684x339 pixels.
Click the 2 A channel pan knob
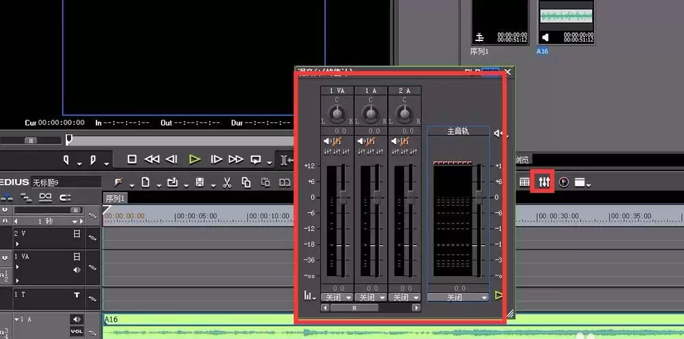[404, 113]
